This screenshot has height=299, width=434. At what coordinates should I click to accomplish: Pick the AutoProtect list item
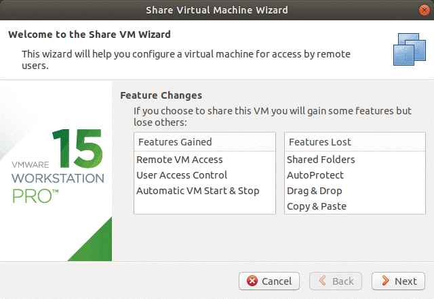pyautogui.click(x=315, y=175)
